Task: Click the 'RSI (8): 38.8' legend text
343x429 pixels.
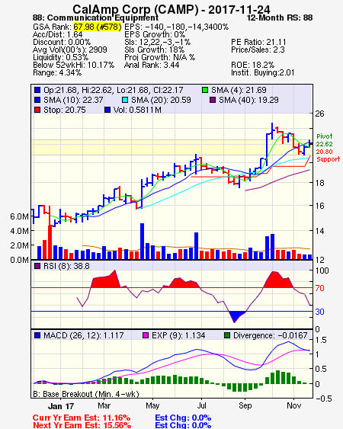Action: [x=66, y=266]
